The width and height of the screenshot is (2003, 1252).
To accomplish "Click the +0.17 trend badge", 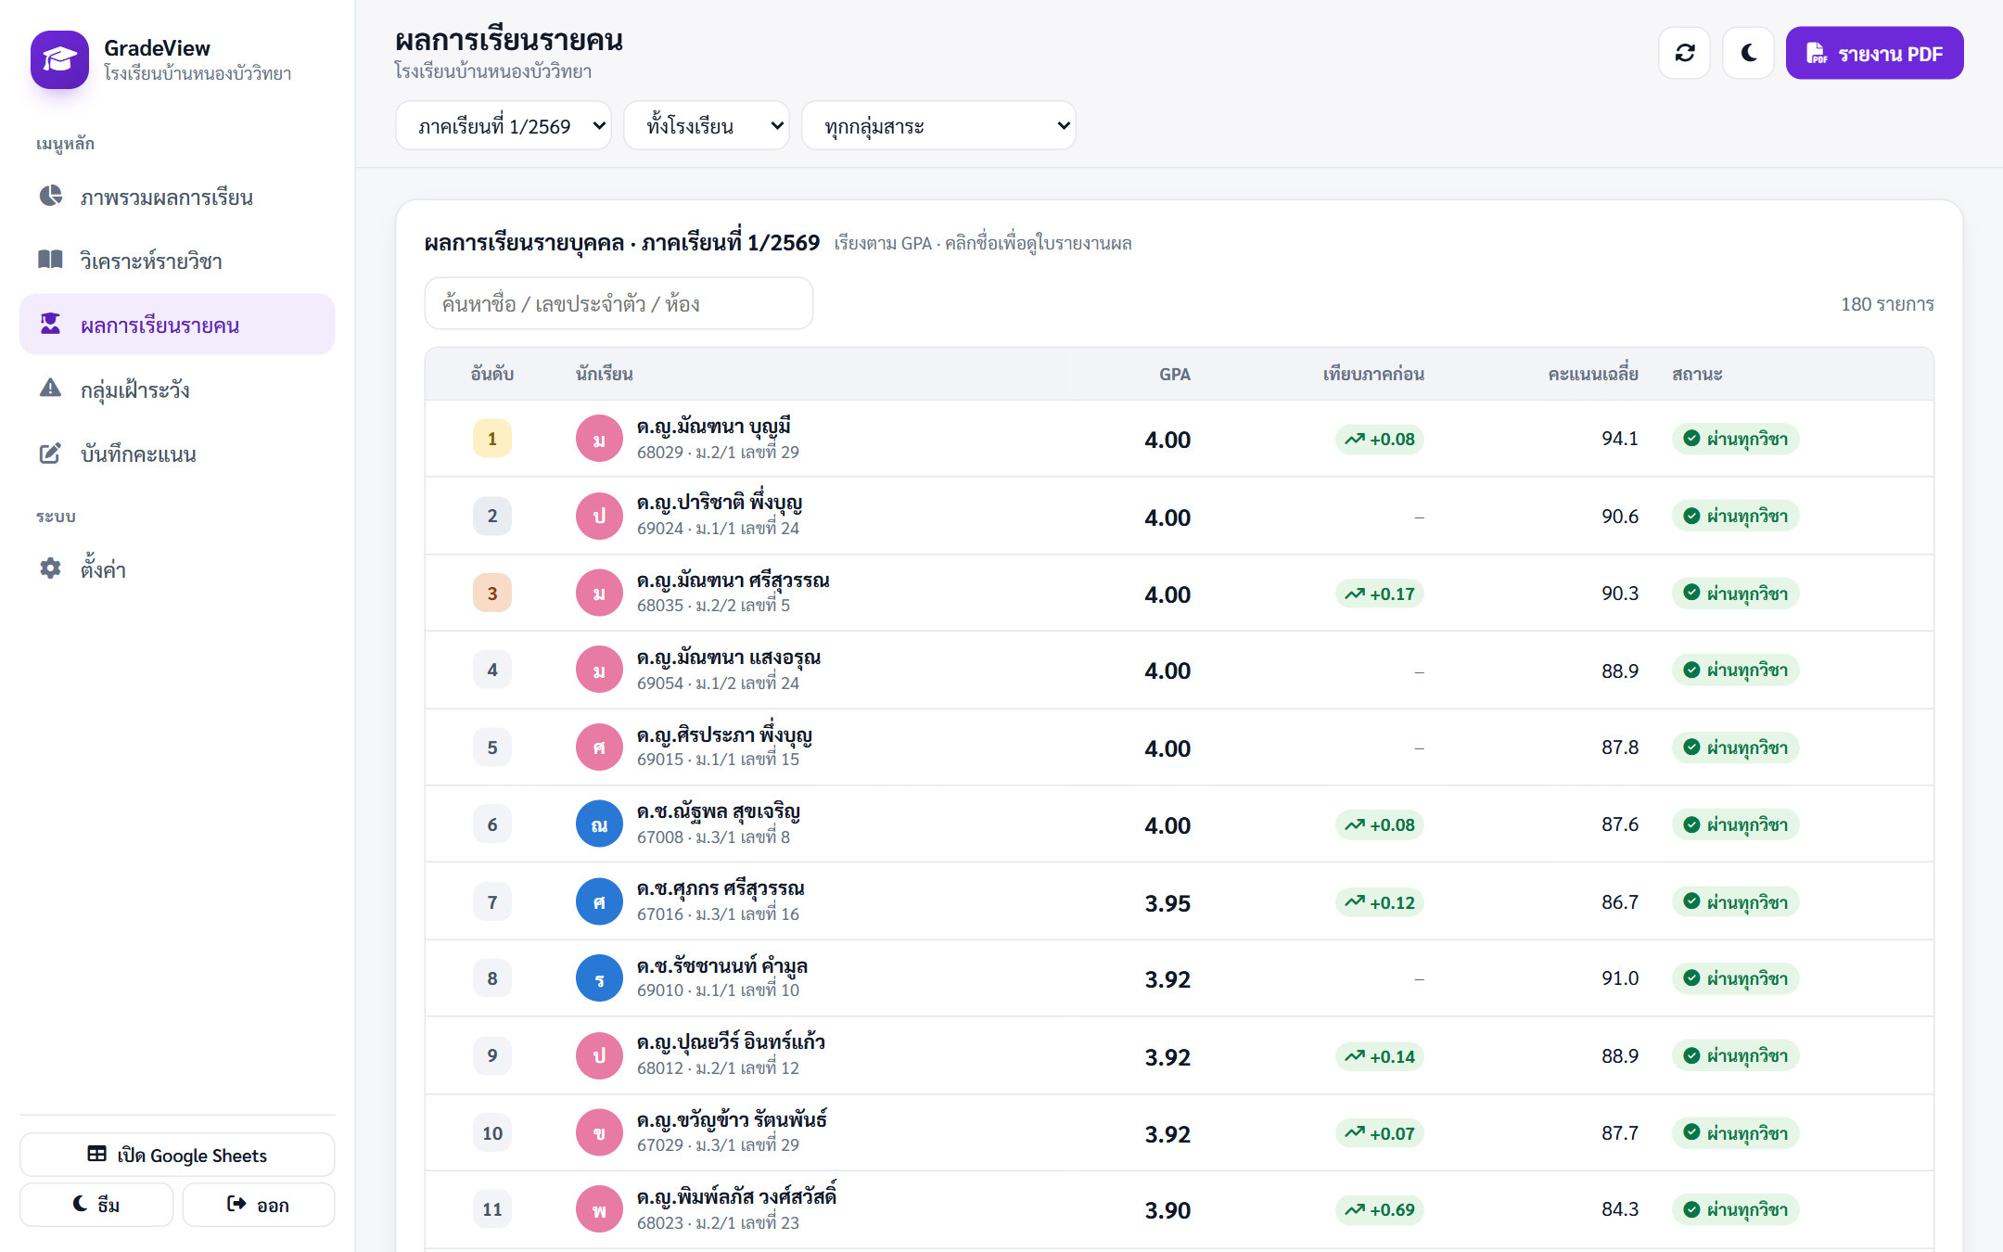I will [1379, 594].
